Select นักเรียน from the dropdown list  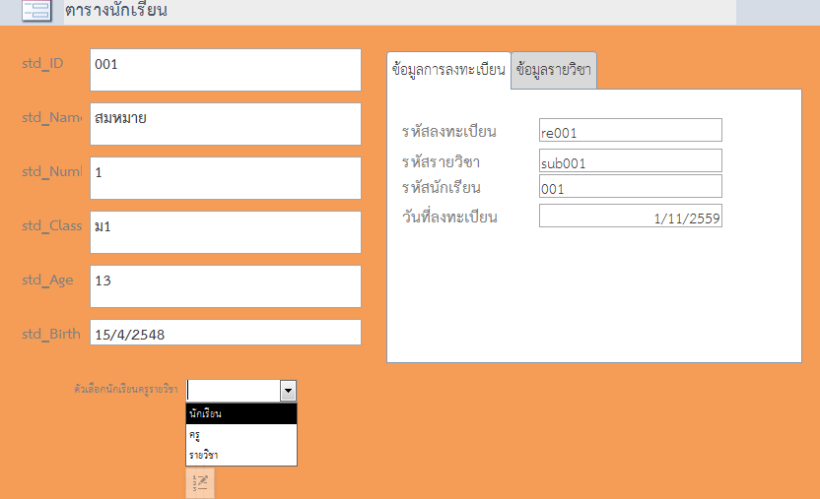pyautogui.click(x=240, y=414)
